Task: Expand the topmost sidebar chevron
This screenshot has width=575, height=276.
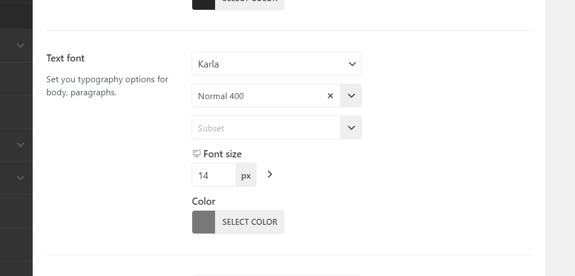Action: [x=21, y=46]
